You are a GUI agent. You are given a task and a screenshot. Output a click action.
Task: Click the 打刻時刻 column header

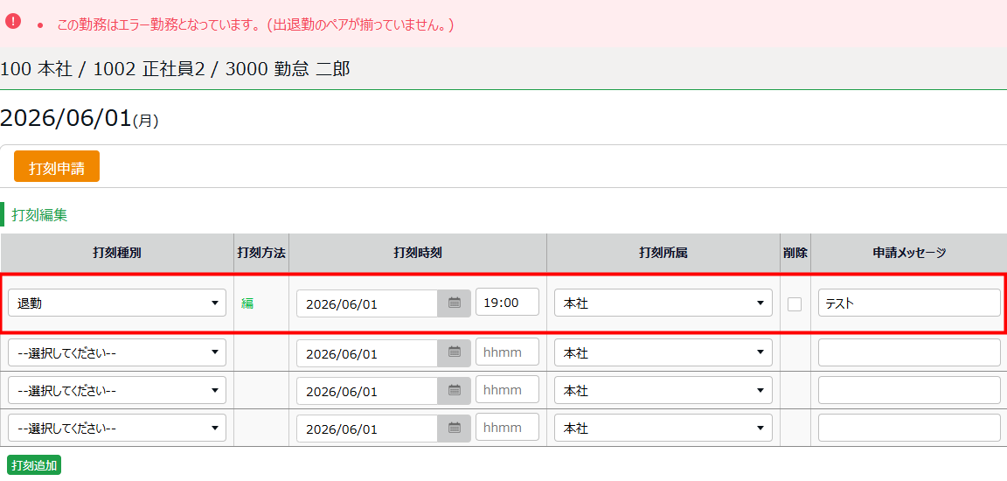418,253
